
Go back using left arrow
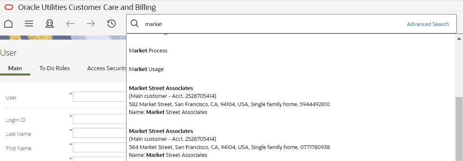pyautogui.click(x=70, y=24)
